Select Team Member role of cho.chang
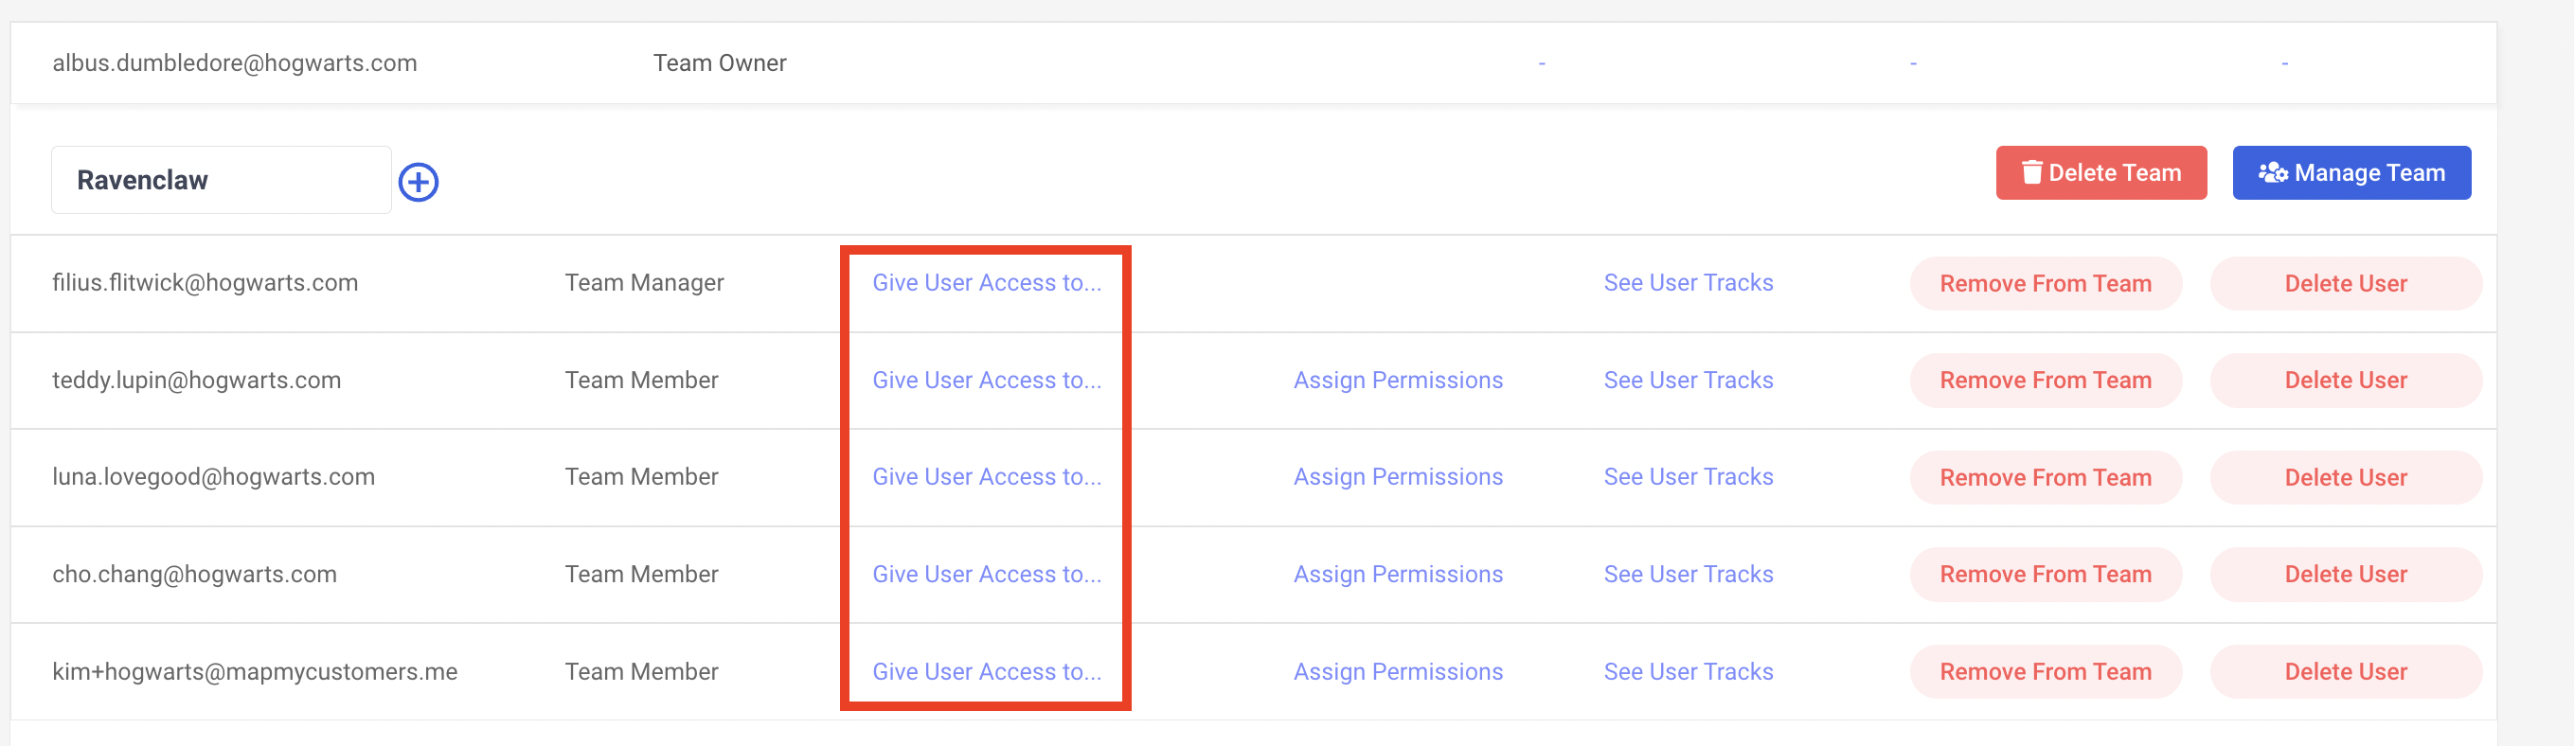This screenshot has width=2574, height=746. tap(641, 575)
